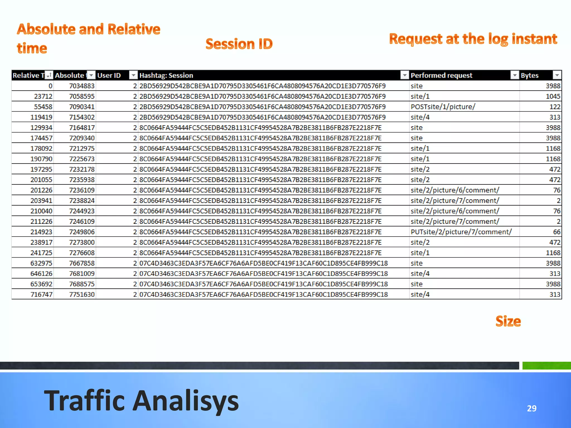Click absolute time cell 7034883

pyautogui.click(x=75, y=86)
